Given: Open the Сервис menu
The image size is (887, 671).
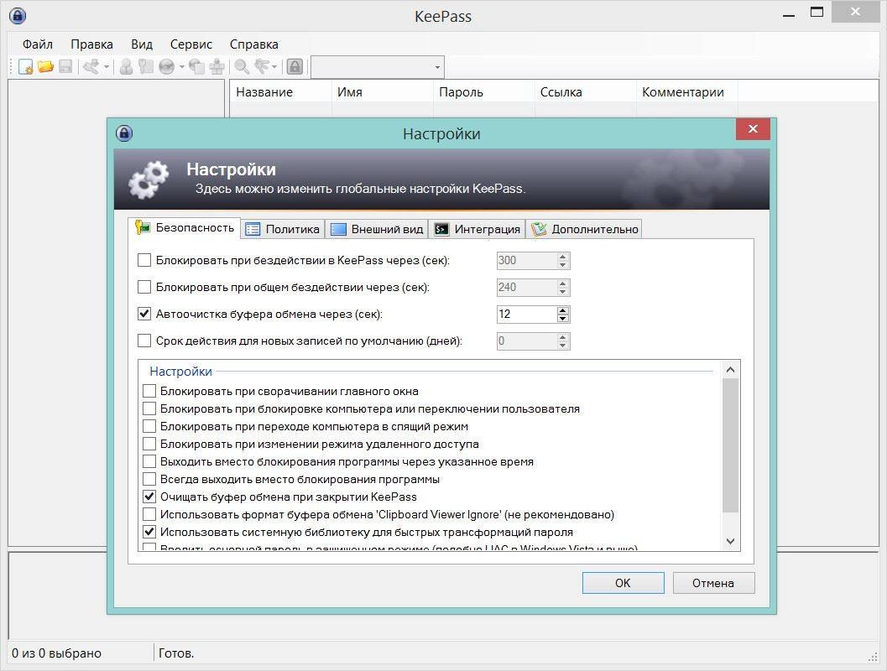Looking at the screenshot, I should click(191, 44).
